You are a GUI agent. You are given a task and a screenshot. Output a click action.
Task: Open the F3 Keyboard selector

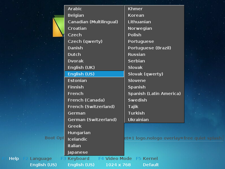coord(78,159)
